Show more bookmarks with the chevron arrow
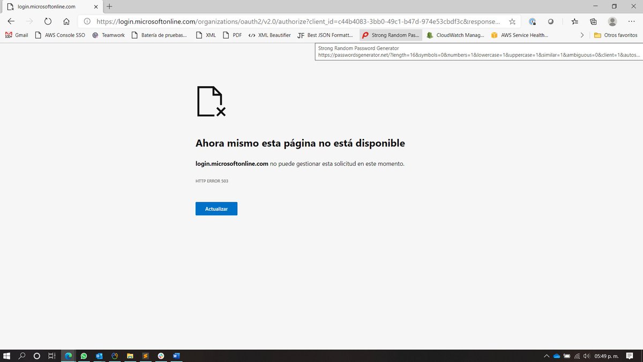 coord(582,35)
